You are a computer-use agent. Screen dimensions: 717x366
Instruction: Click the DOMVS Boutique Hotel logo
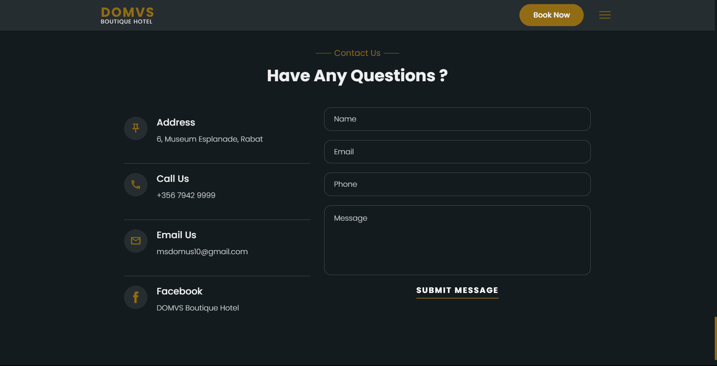127,16
